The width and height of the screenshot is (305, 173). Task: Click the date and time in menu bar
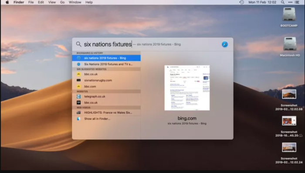tap(262, 2)
